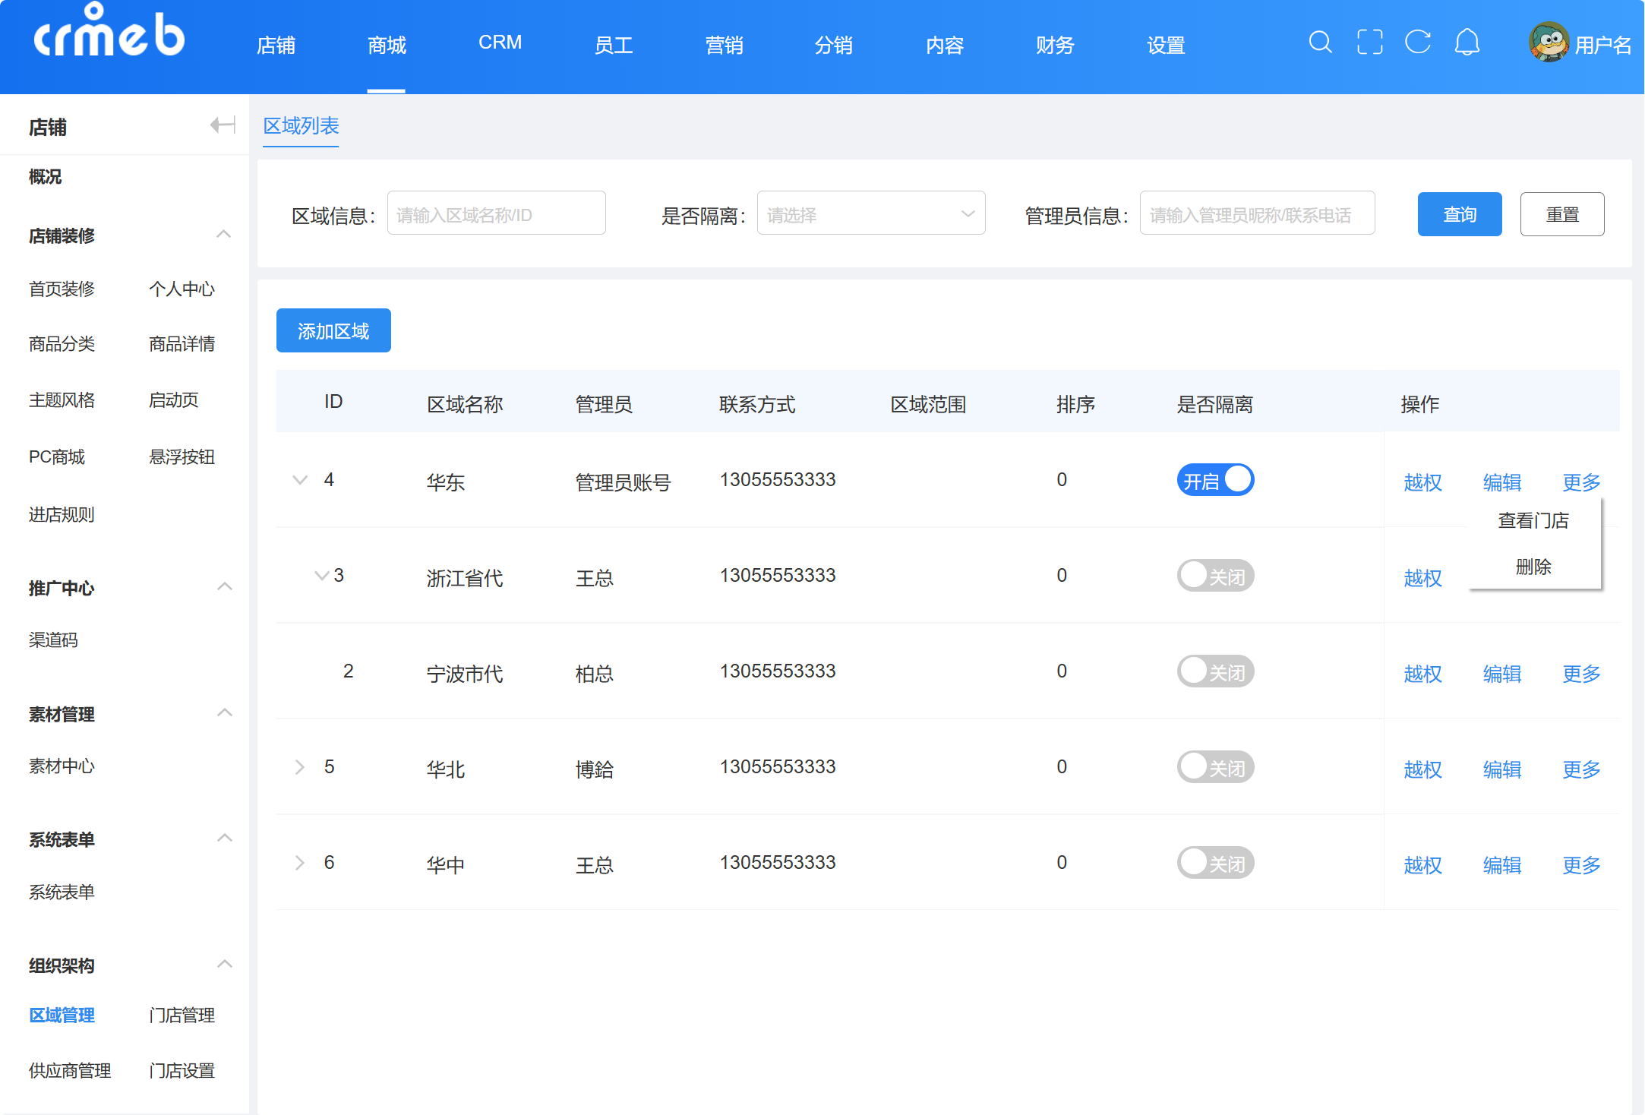The image size is (1645, 1115).
Task: Open 悬浮按钮 in the sidebar
Action: tap(182, 456)
